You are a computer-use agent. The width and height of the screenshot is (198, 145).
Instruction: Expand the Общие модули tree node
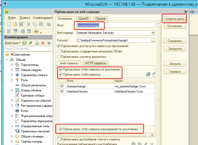coord(12,70)
